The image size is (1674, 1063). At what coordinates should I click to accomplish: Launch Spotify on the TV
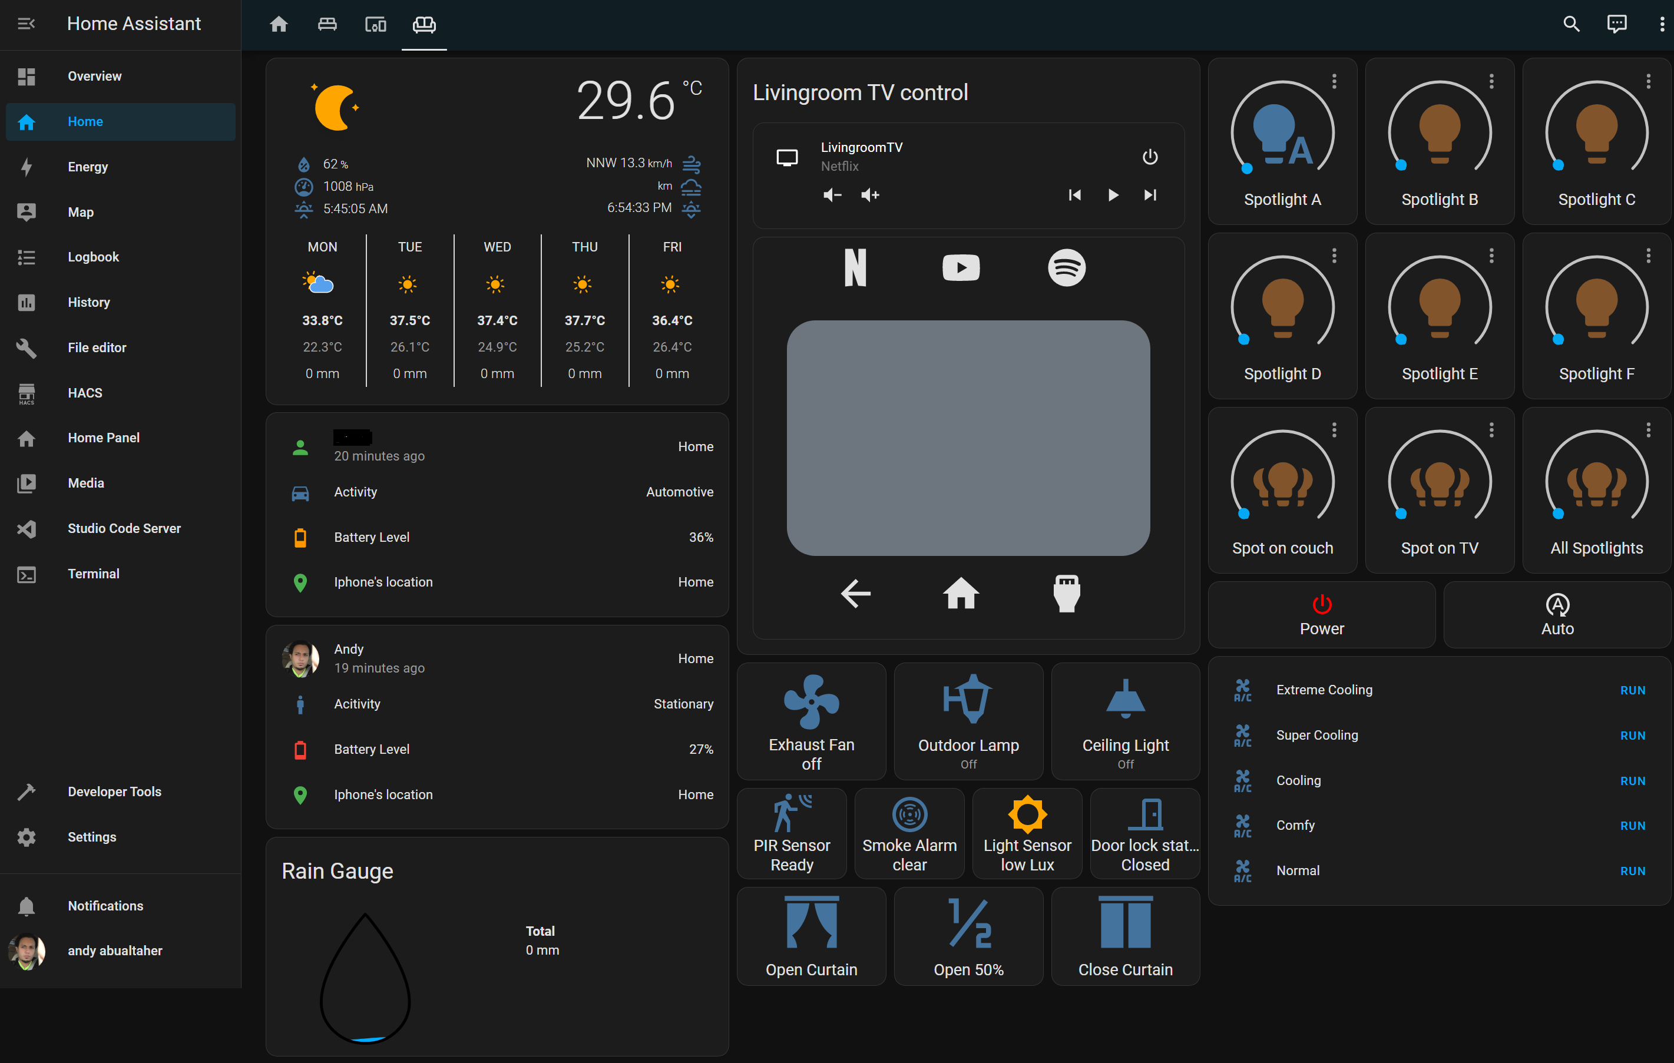pos(1066,267)
